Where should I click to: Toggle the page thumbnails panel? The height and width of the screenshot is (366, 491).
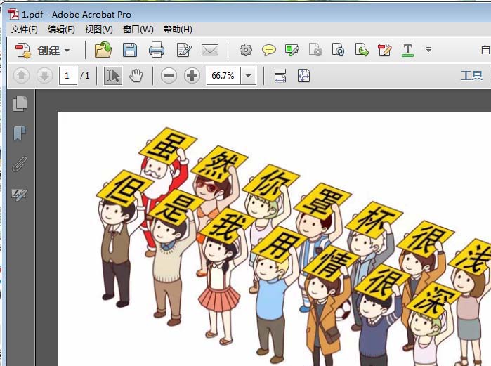[20, 103]
